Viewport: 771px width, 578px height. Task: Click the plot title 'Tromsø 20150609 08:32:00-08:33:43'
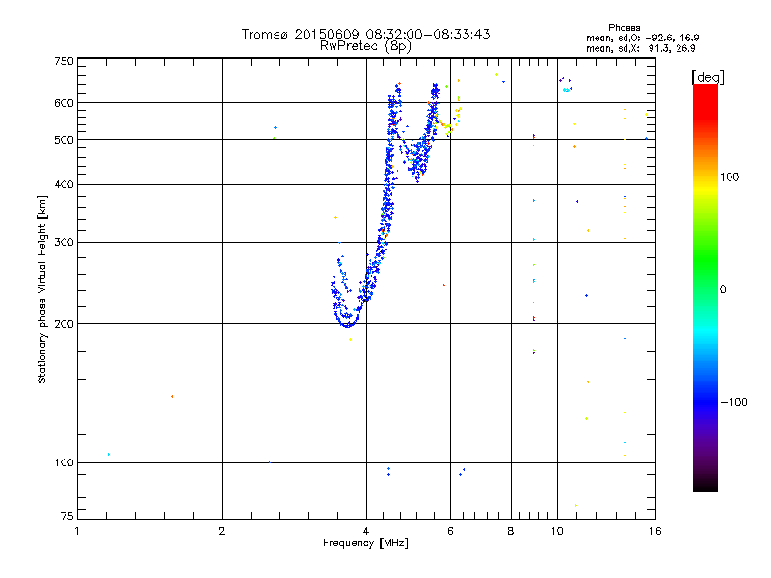365,34
